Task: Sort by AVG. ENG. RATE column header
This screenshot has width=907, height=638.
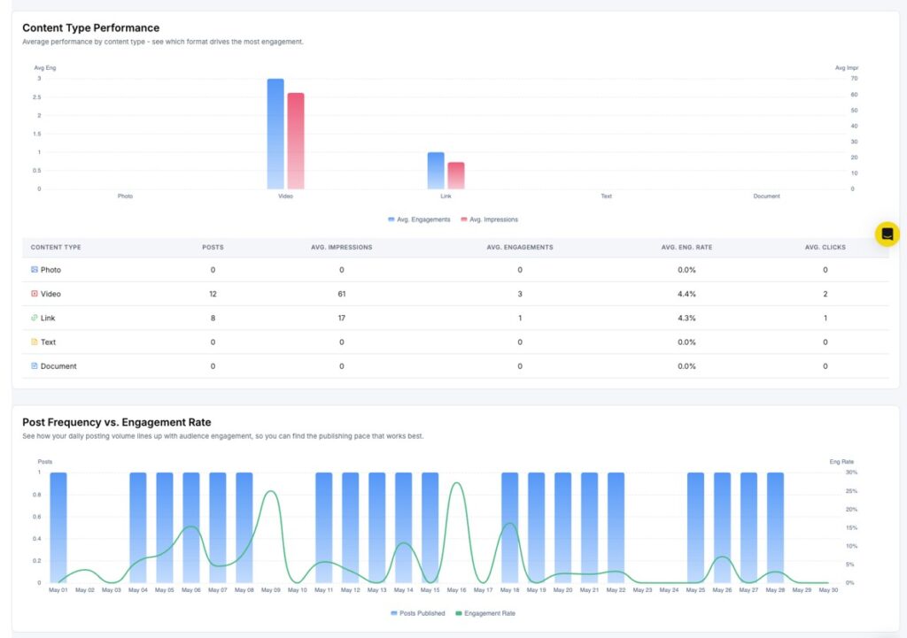Action: pyautogui.click(x=686, y=248)
